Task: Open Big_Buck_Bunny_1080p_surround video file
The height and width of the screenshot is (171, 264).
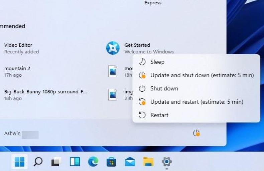Action: click(45, 95)
